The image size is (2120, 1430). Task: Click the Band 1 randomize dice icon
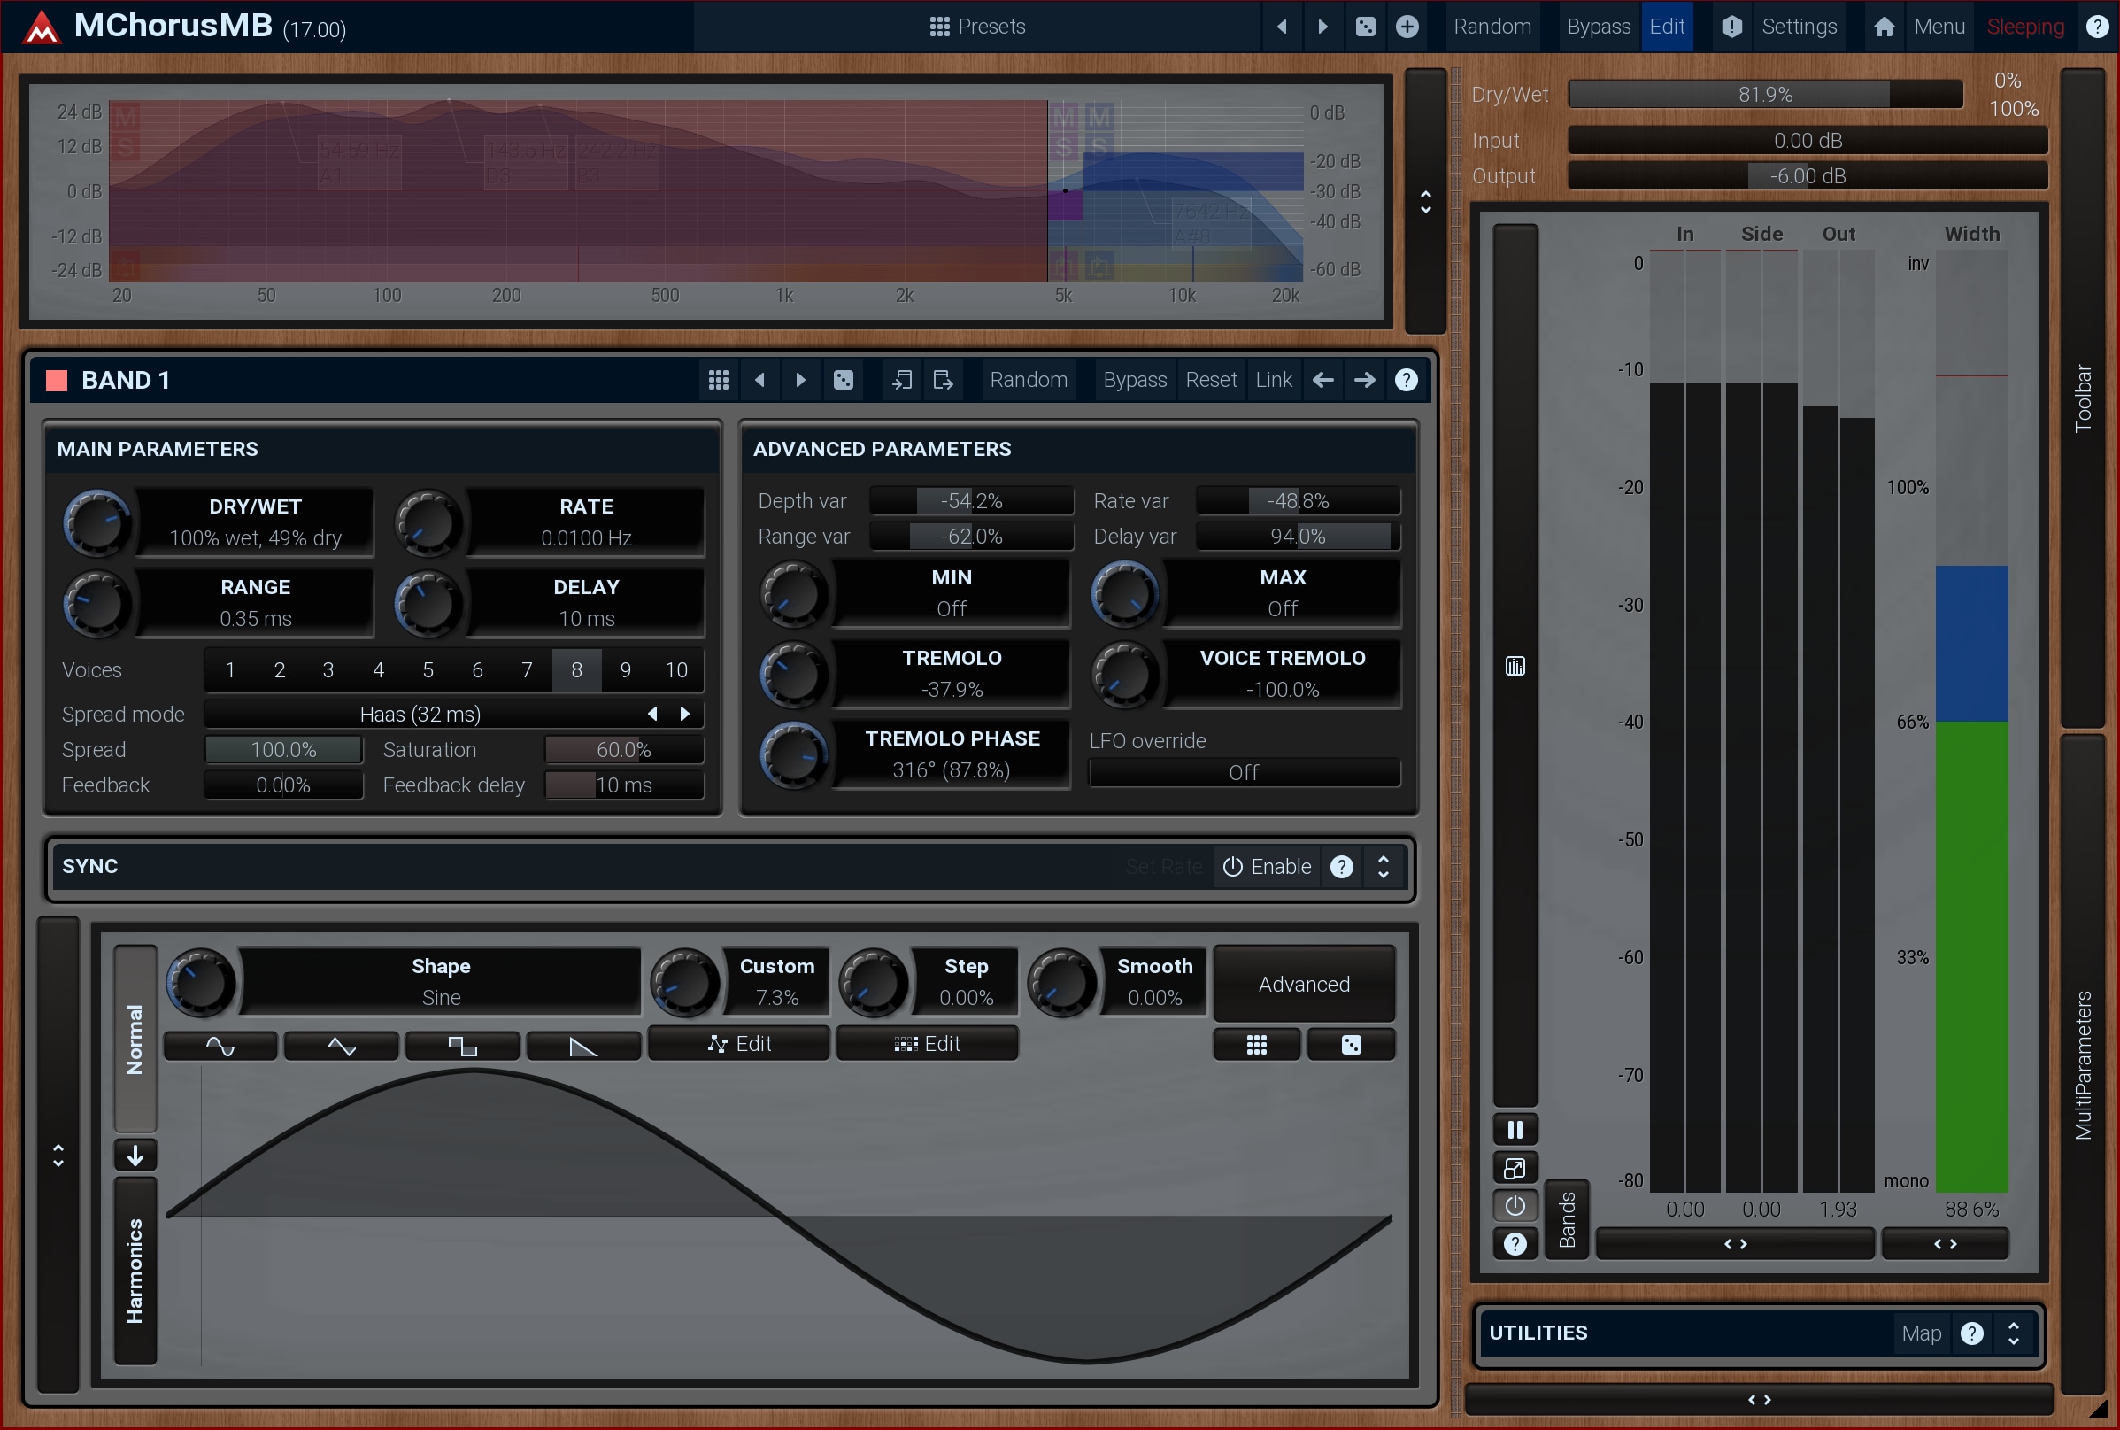coord(843,380)
